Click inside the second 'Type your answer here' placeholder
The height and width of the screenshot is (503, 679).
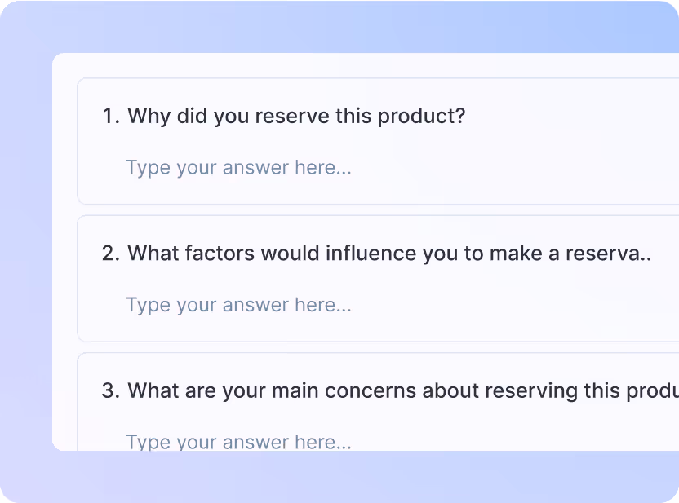(x=238, y=304)
